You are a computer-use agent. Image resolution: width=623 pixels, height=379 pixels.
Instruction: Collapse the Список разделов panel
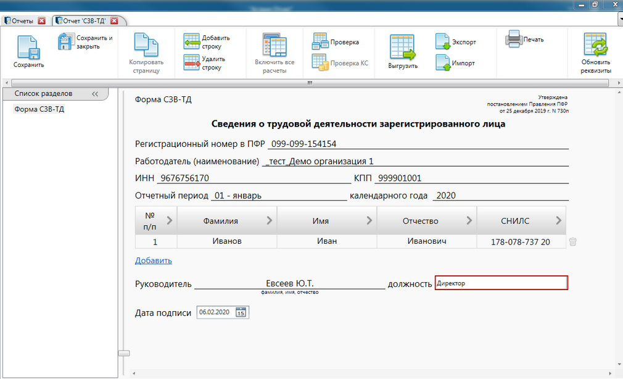[x=95, y=94]
